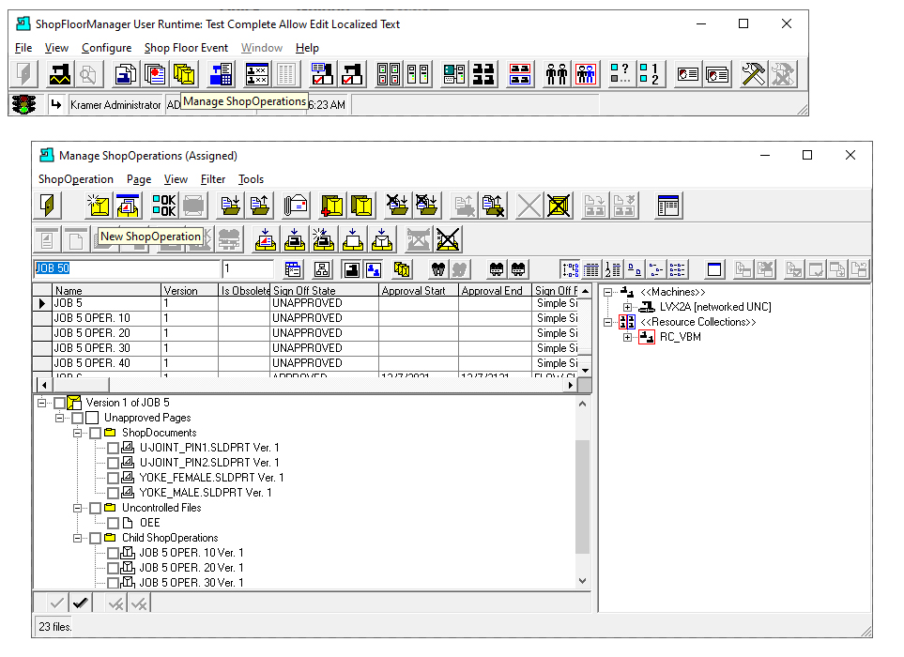The width and height of the screenshot is (904, 657).
Task: Click the Name column header
Action: 107,290
